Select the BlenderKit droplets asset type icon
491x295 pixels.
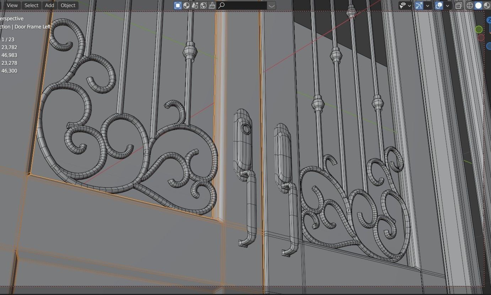(195, 5)
